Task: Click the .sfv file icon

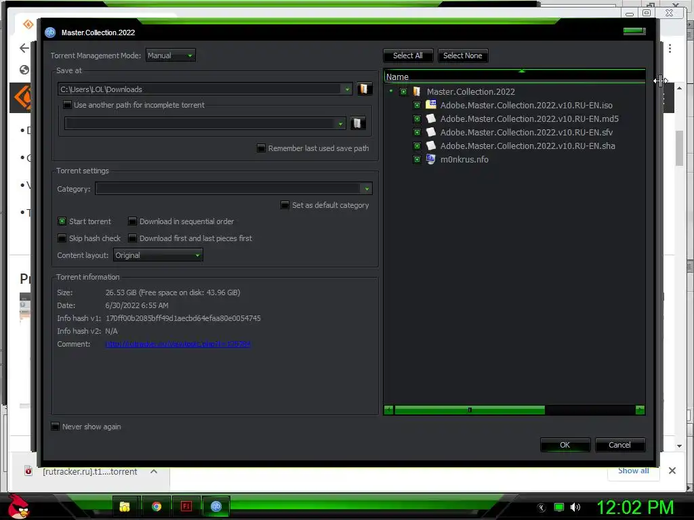Action: [430, 132]
